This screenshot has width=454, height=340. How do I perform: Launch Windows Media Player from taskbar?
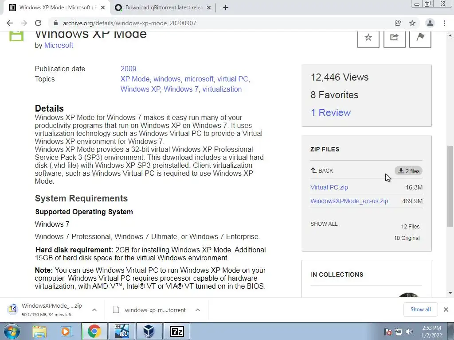pyautogui.click(x=66, y=331)
